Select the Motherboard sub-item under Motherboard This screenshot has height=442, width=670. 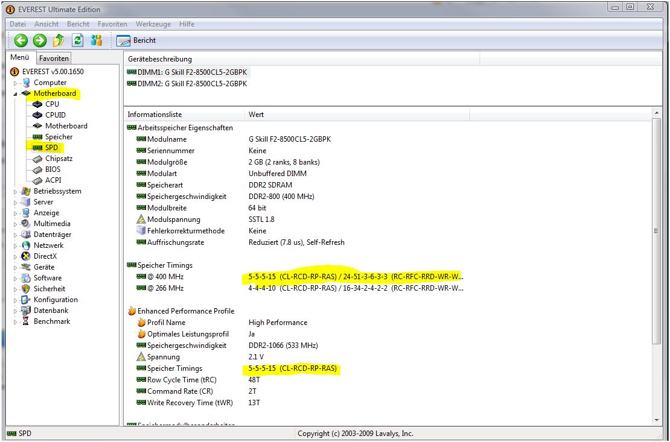coord(66,126)
